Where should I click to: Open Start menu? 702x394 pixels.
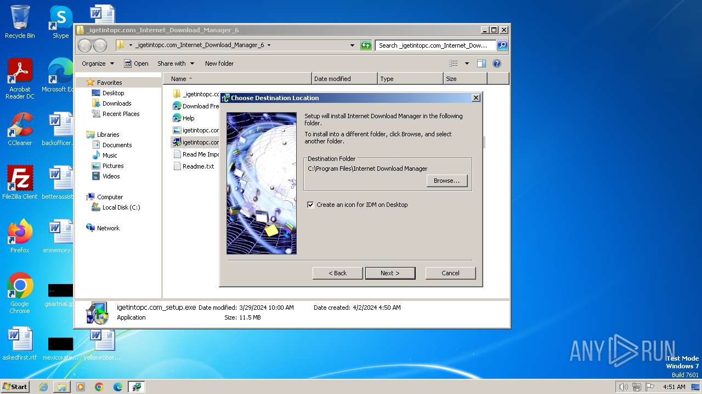click(15, 387)
